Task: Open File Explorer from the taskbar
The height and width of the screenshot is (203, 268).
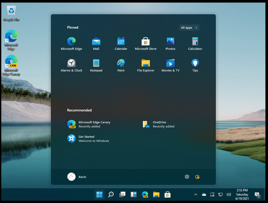Action: pos(156,194)
